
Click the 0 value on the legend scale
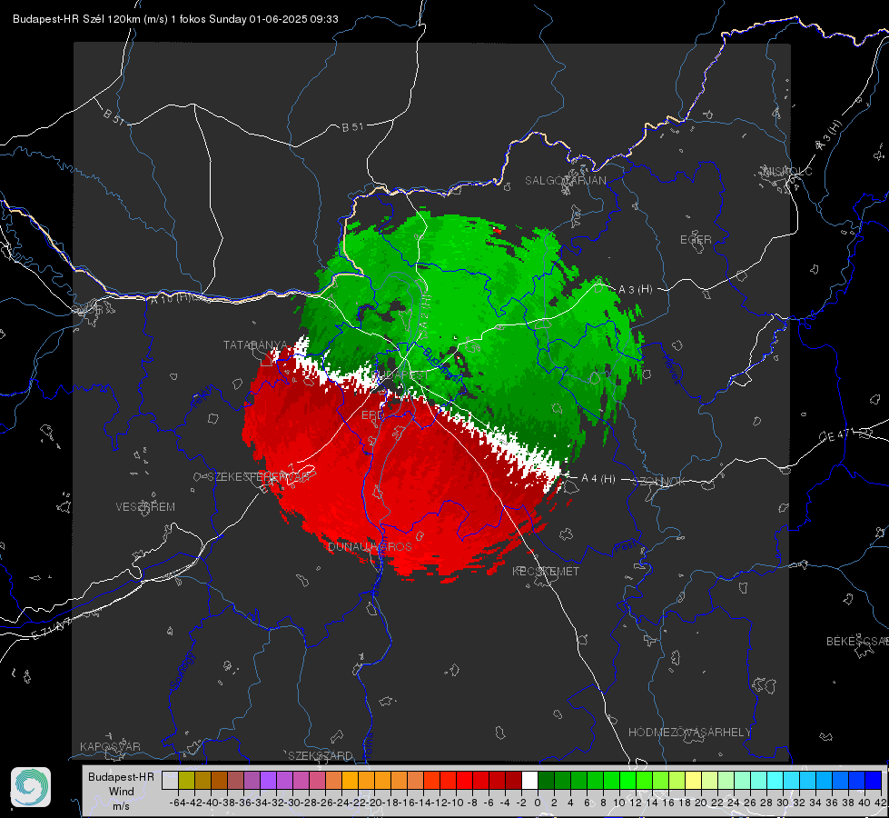(538, 803)
